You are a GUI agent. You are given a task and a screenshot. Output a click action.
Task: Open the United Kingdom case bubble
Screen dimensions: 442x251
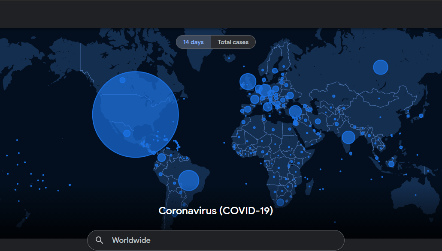click(248, 81)
